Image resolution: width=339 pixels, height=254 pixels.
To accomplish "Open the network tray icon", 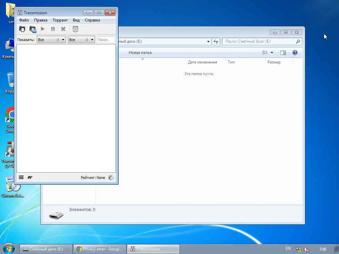I will [x=299, y=249].
